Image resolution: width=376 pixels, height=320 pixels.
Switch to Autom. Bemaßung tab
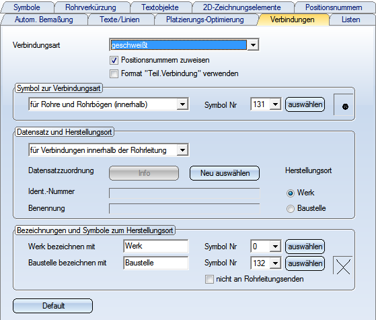(x=44, y=20)
